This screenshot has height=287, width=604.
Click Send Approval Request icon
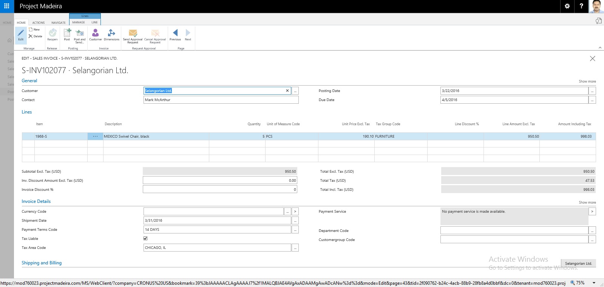(133, 34)
